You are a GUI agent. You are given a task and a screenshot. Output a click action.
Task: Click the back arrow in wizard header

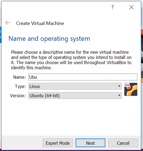8,23
